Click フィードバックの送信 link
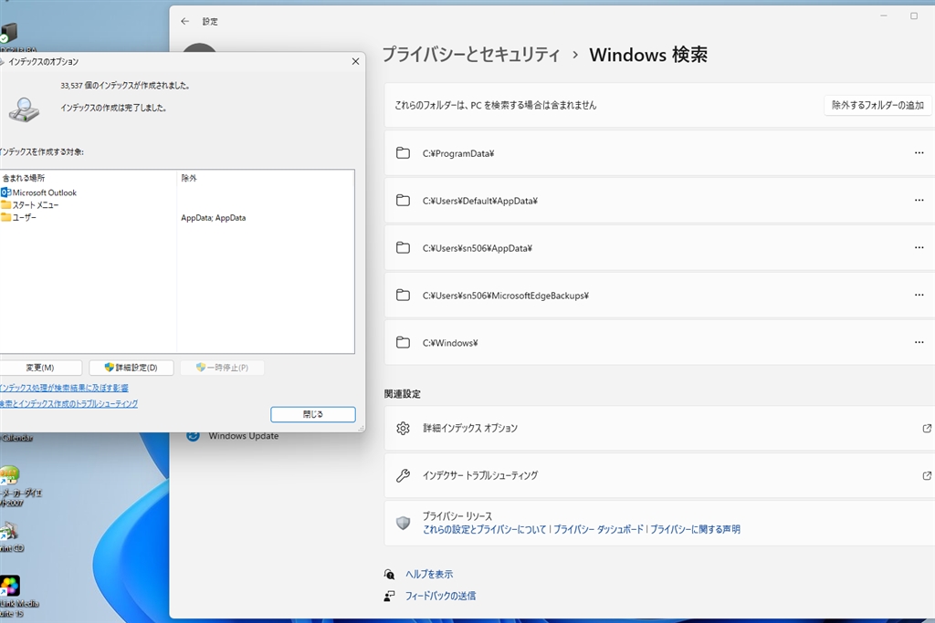The width and height of the screenshot is (935, 623). point(441,596)
